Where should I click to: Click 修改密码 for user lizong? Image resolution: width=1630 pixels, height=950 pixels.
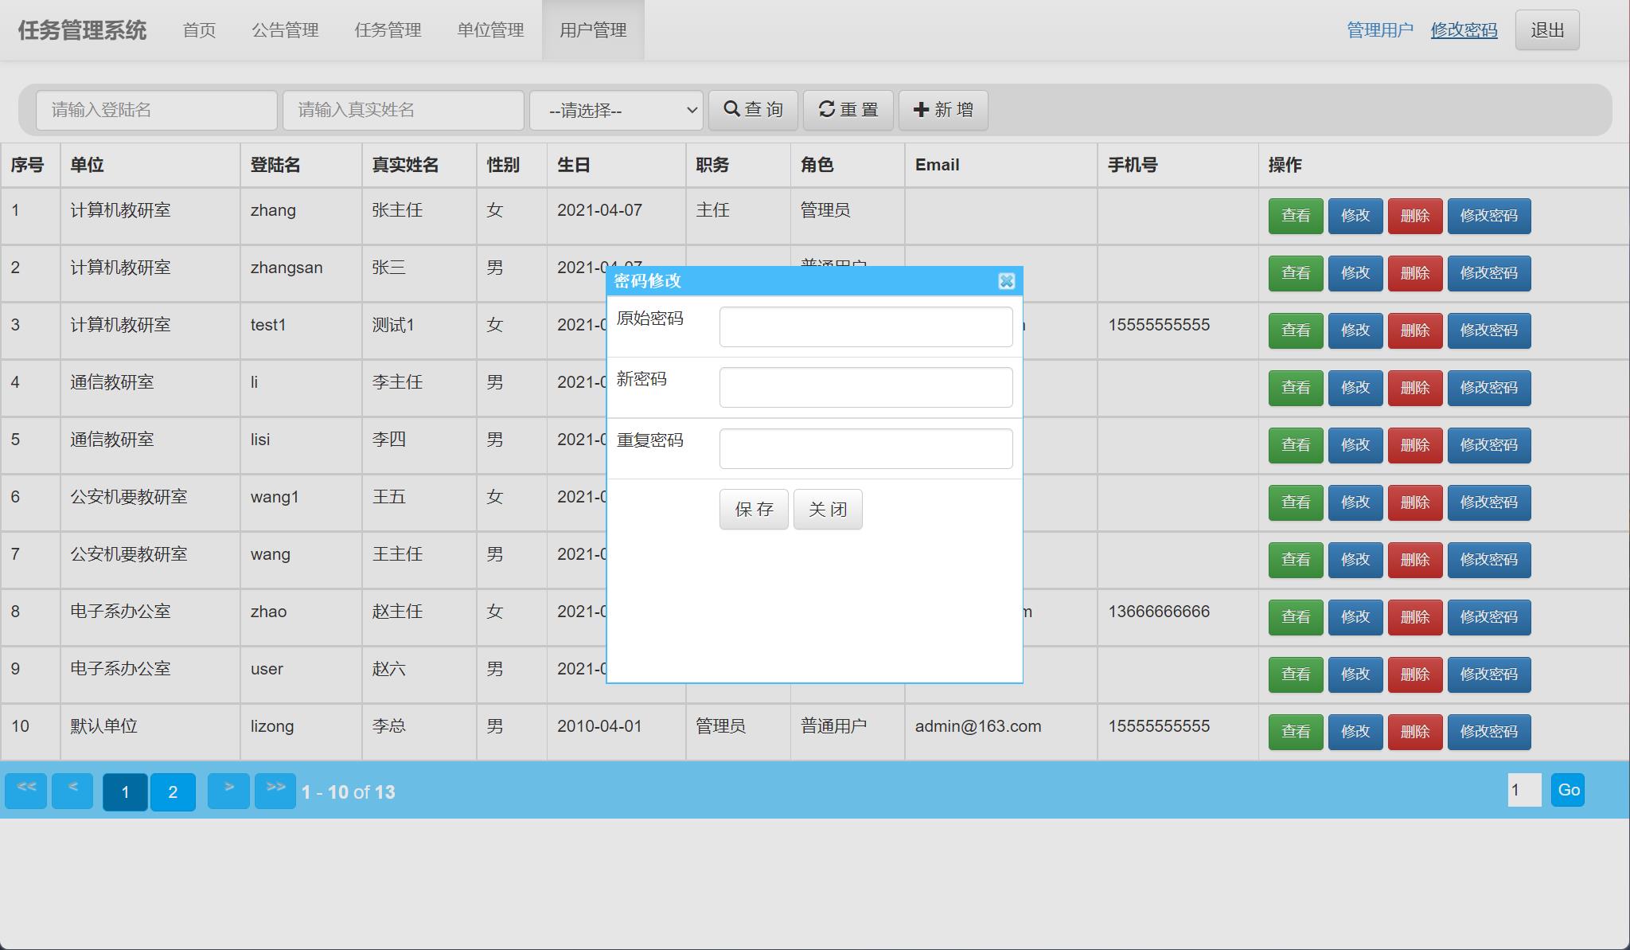(1490, 731)
